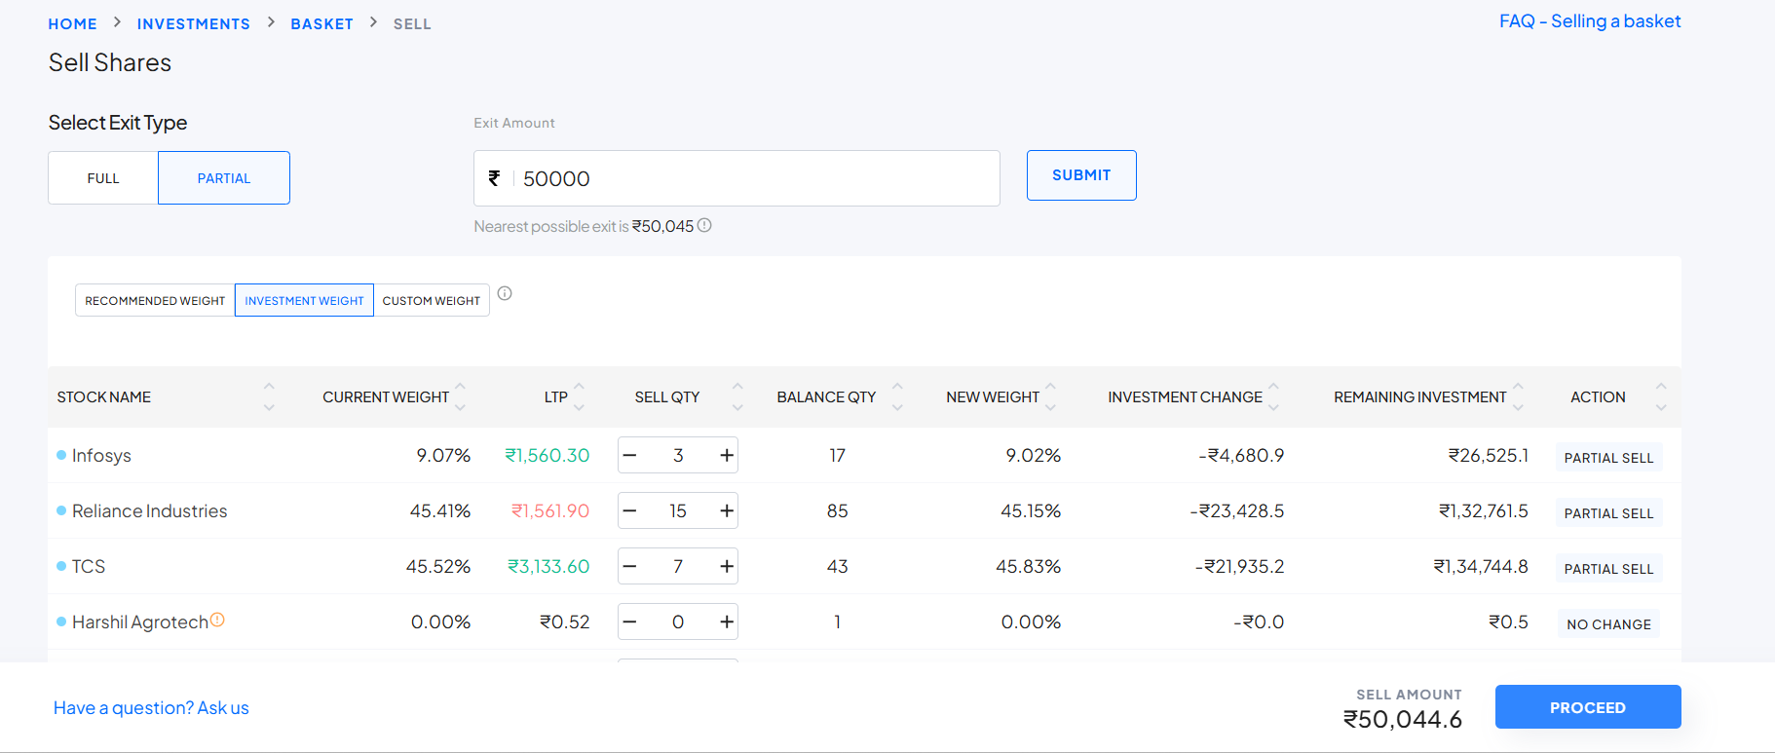Select PARTIAL exit type
Image resolution: width=1775 pixels, height=753 pixels.
pyautogui.click(x=224, y=178)
